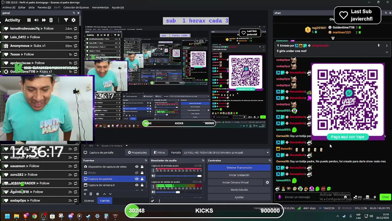Toggle visibility of Captura de pantalla source
The width and height of the screenshot is (392, 221).
click(x=137, y=179)
